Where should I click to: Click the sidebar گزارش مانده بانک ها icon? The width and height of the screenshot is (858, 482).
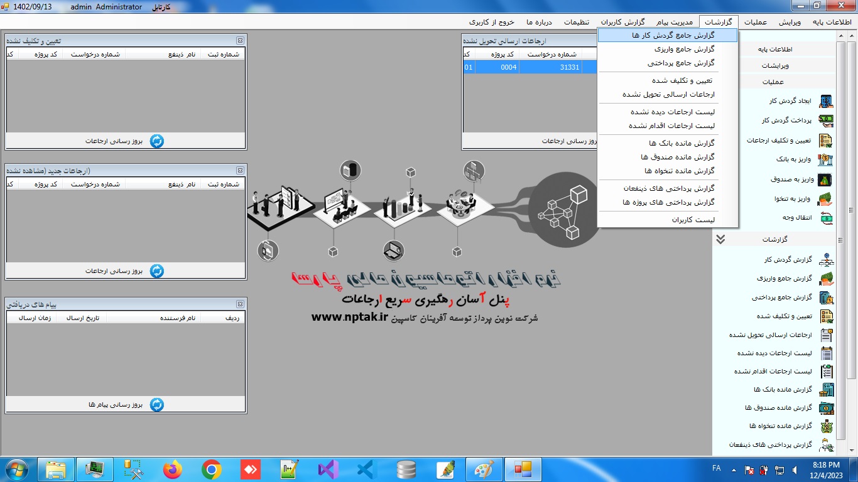(x=826, y=390)
